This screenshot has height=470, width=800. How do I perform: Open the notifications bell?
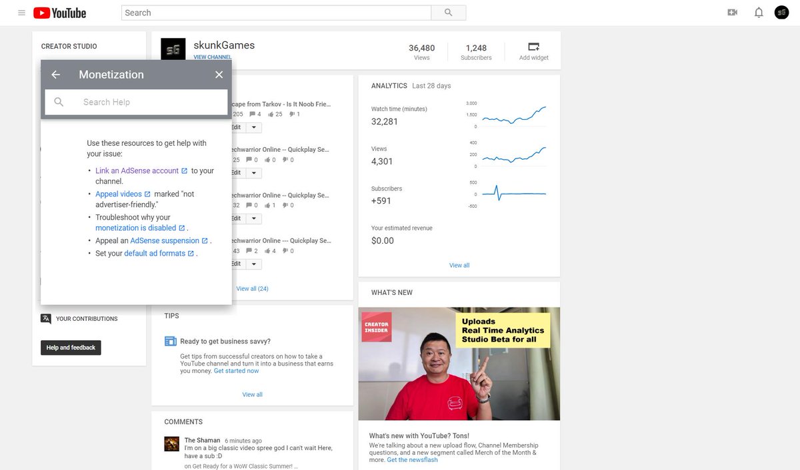click(759, 13)
